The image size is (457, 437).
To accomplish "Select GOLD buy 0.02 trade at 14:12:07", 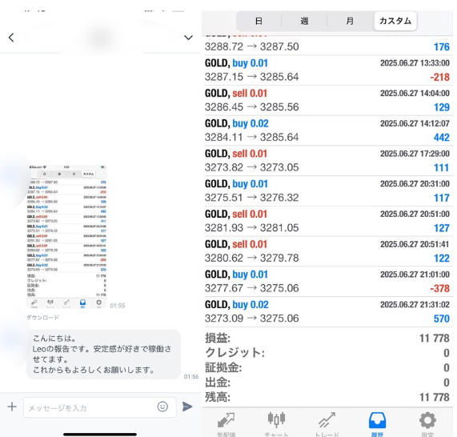I will pos(327,130).
